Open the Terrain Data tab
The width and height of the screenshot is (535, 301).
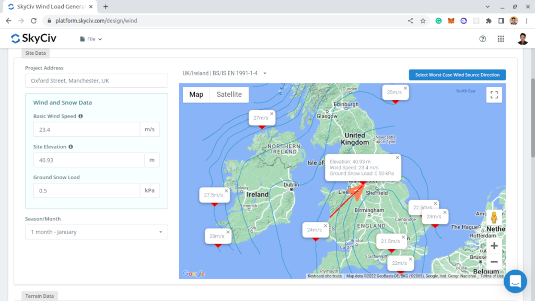[40, 296]
